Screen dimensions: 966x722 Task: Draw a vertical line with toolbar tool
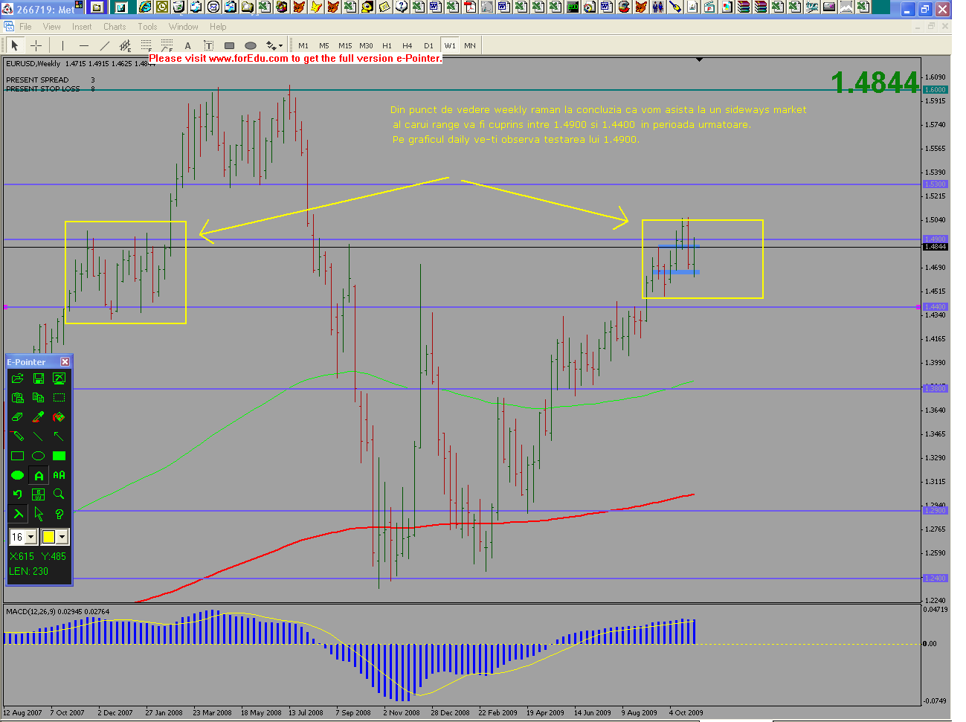click(x=62, y=45)
